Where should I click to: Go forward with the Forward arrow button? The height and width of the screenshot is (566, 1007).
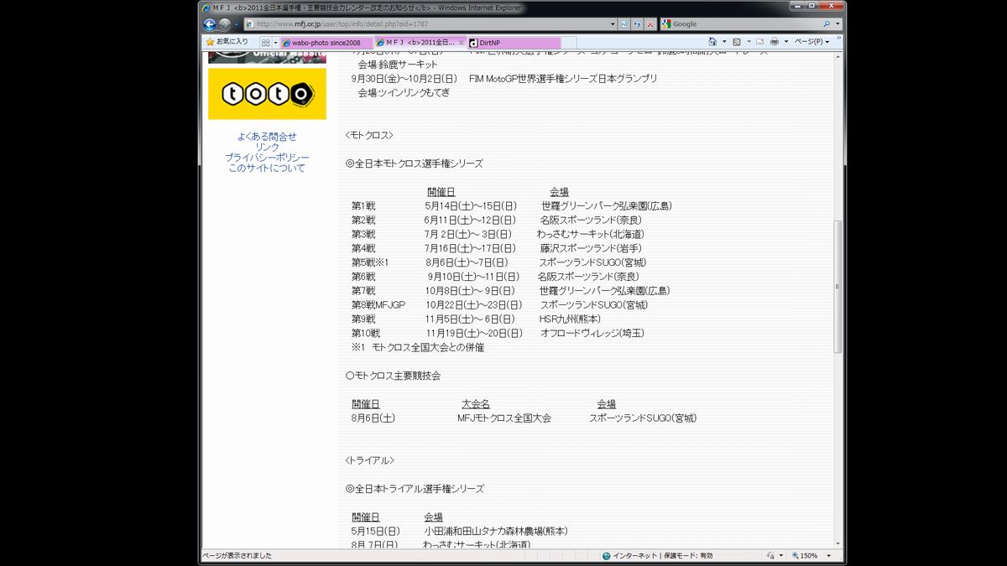(x=224, y=24)
